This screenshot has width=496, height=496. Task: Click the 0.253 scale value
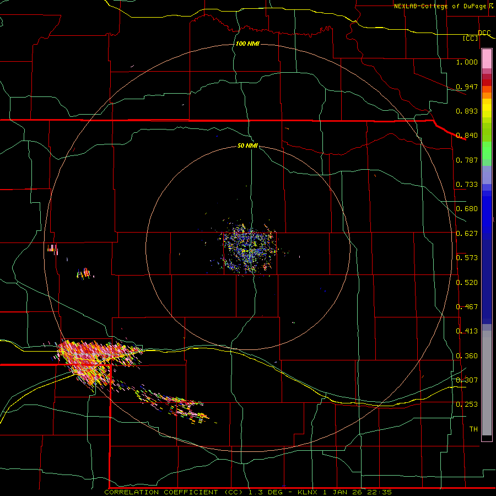467,405
